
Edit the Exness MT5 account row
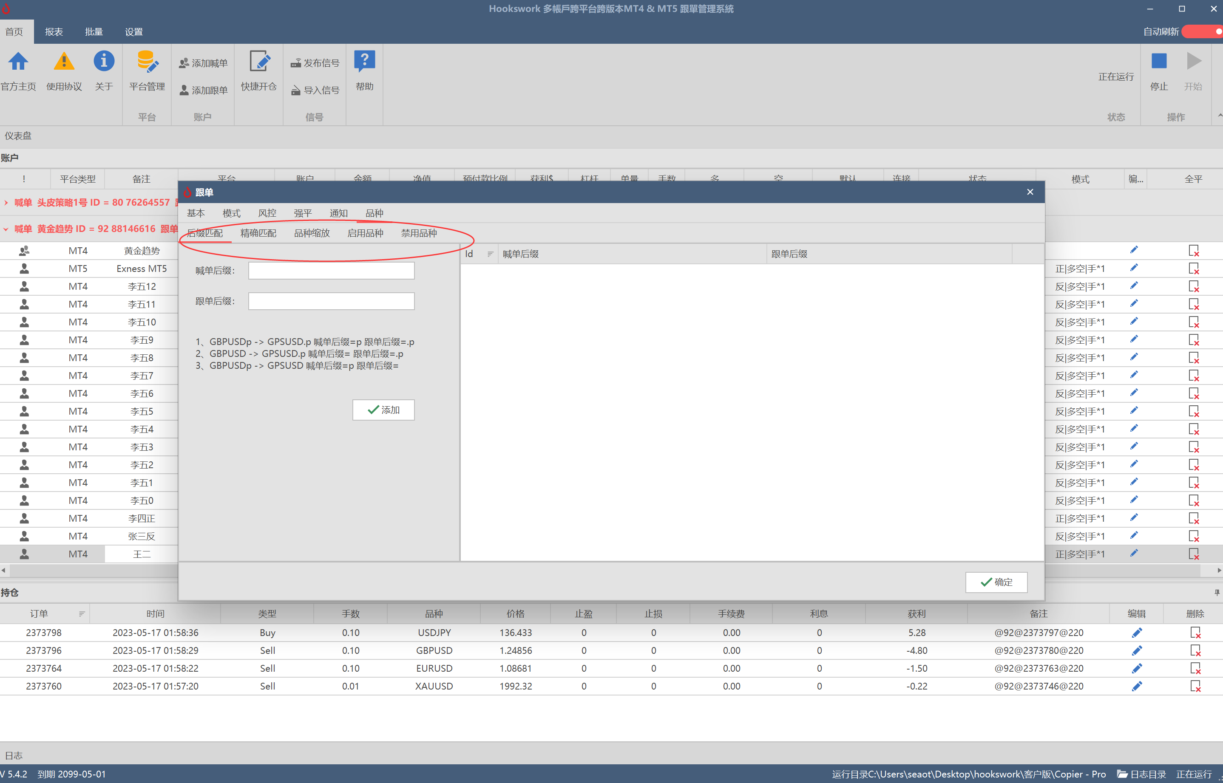[1133, 268]
